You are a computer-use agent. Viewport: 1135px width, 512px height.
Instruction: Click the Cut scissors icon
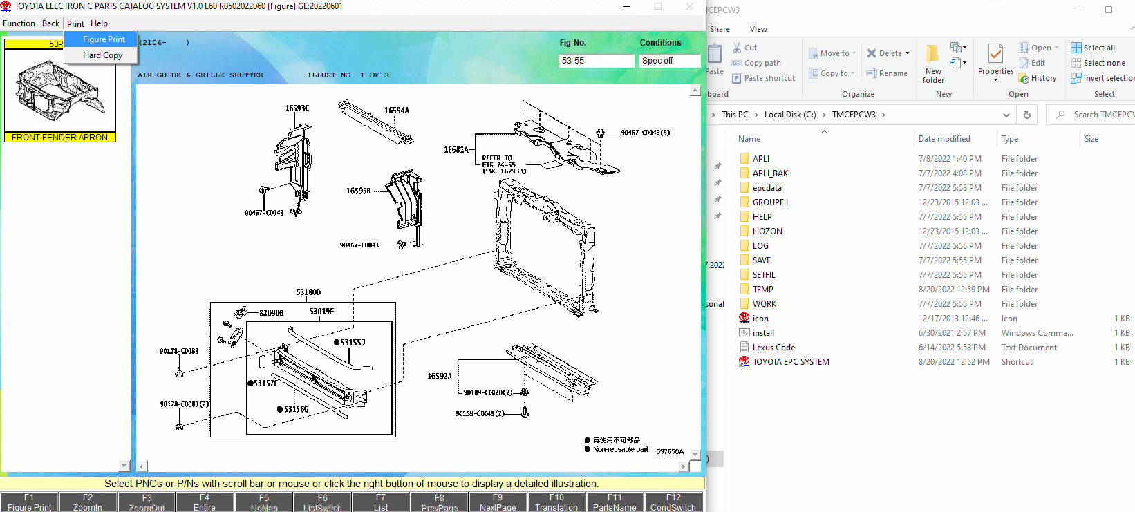(737, 48)
